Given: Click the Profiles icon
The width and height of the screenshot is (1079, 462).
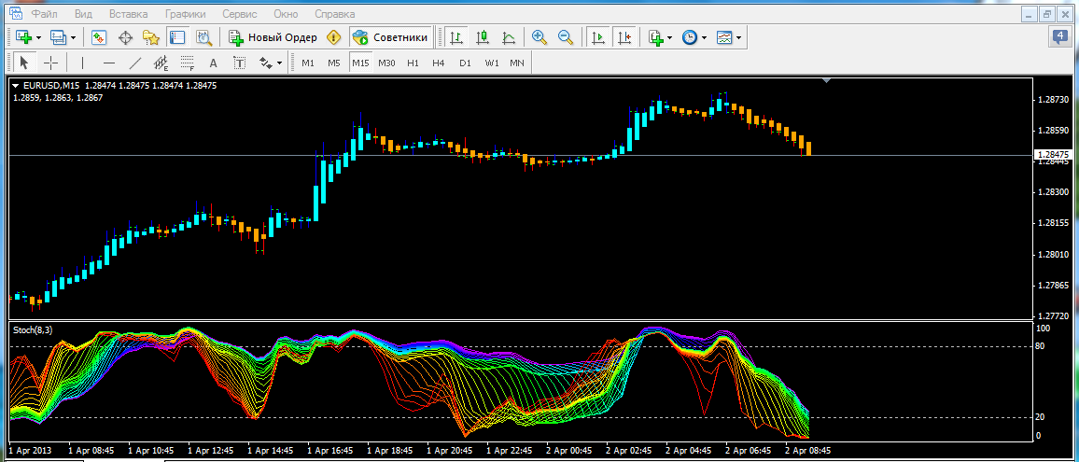Looking at the screenshot, I should coord(58,37).
